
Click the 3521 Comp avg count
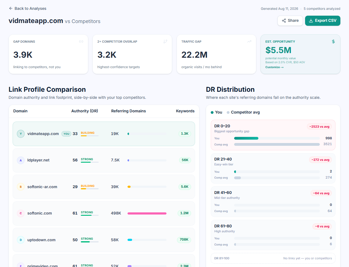tap(327, 144)
